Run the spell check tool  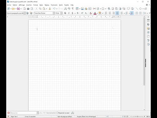69,9
